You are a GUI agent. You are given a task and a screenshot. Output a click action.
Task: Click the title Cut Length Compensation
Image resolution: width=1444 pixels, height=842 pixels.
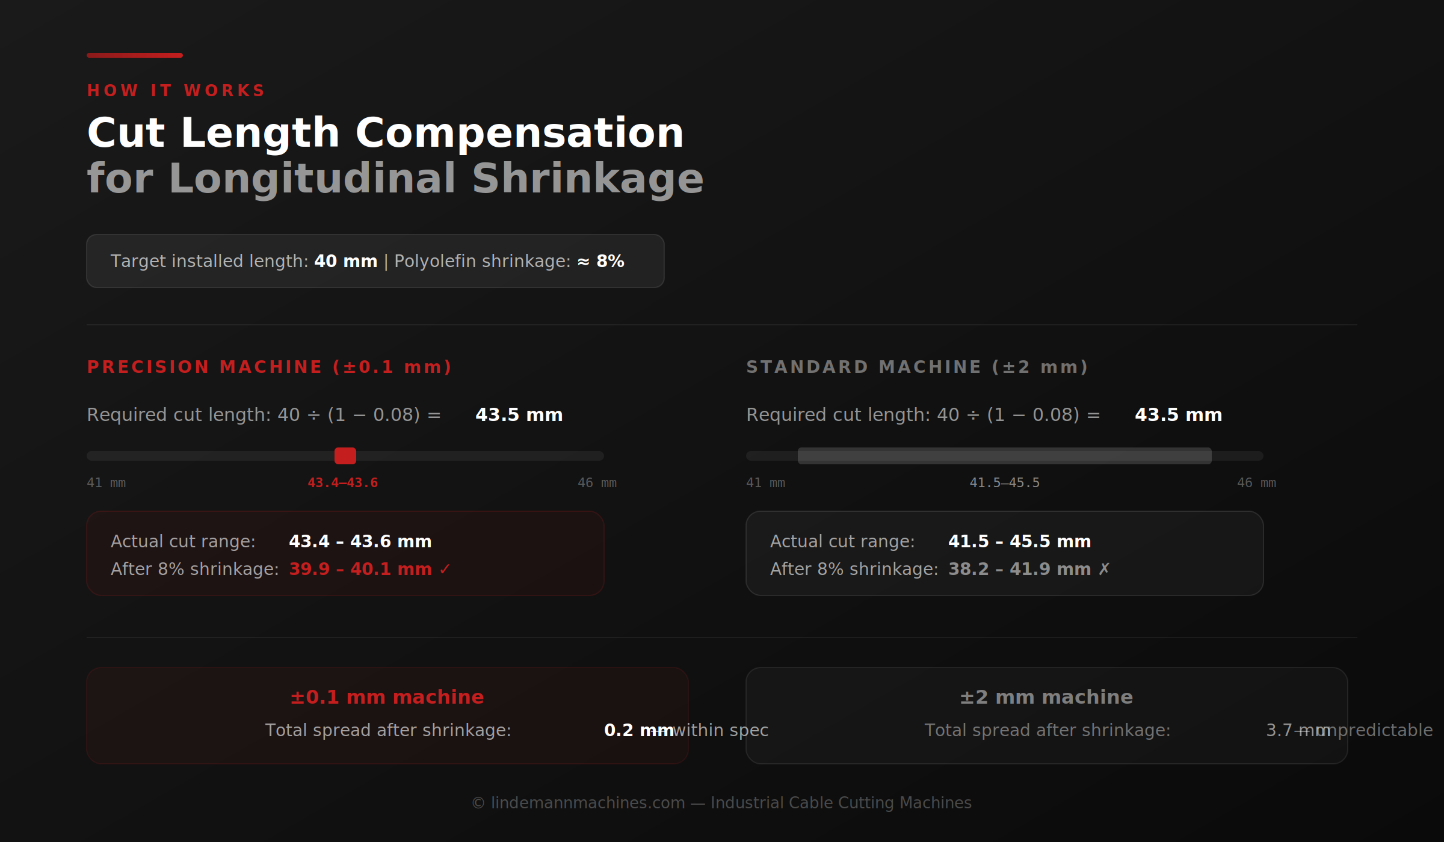pyautogui.click(x=385, y=131)
